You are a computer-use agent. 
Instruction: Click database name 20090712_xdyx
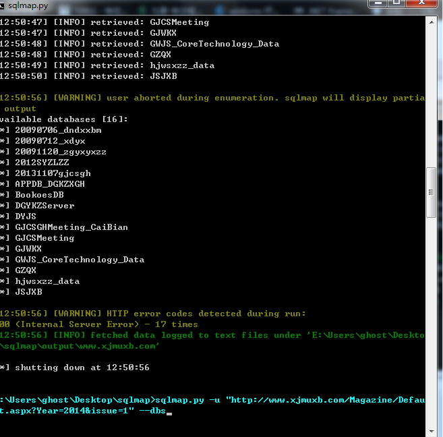50,141
